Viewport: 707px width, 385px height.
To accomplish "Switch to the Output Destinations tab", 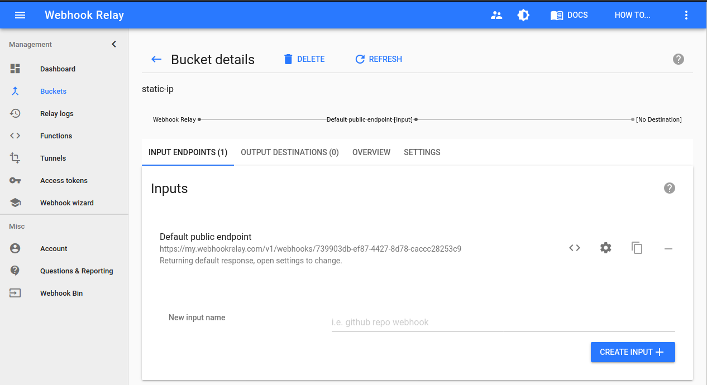I will pyautogui.click(x=290, y=152).
